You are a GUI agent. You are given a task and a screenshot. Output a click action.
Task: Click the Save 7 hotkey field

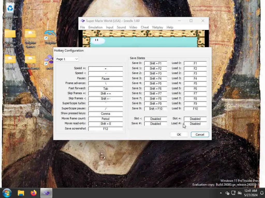pyautogui.click(x=156, y=99)
